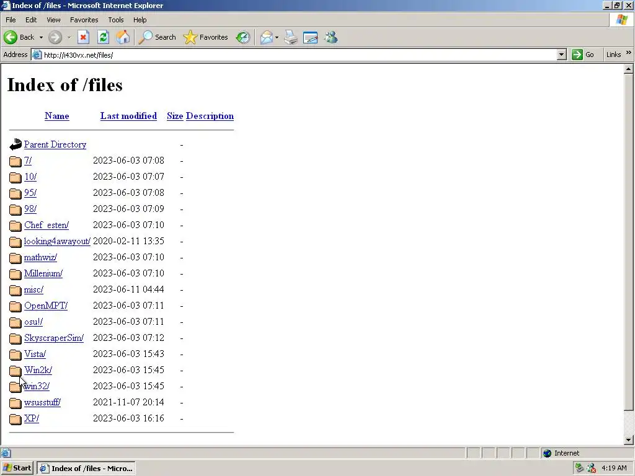The width and height of the screenshot is (635, 476).
Task: Expand the address bar dropdown list
Action: click(x=561, y=55)
